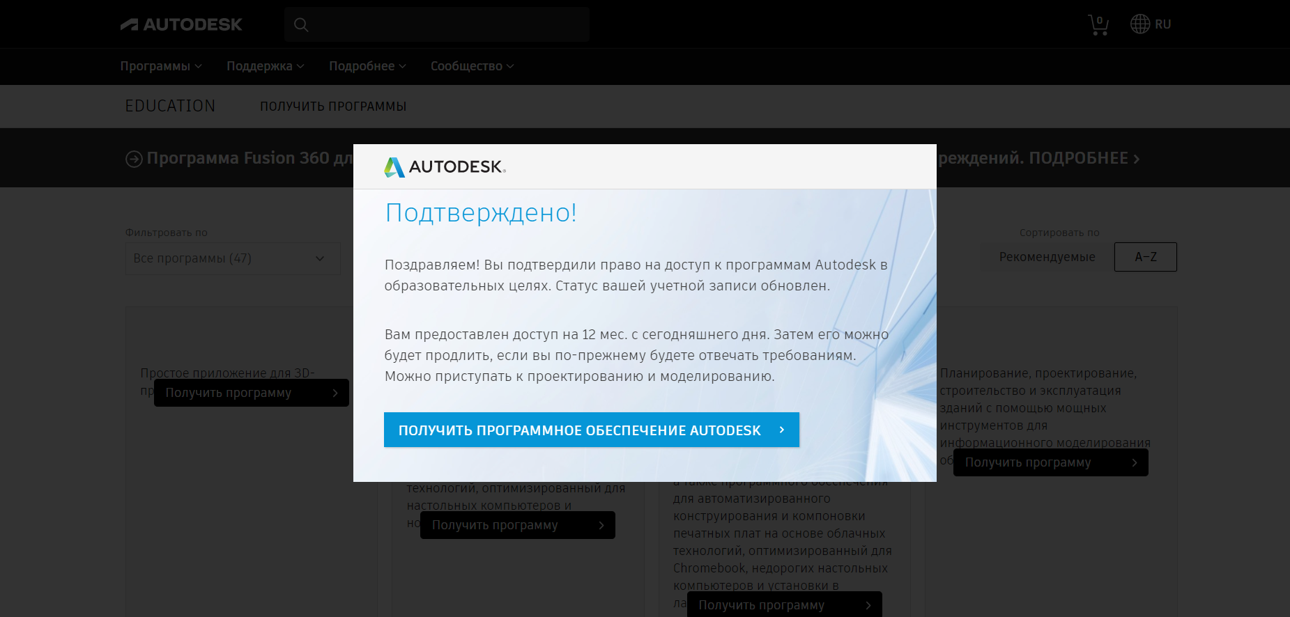Click the Подтверждено! heading

pos(481,213)
